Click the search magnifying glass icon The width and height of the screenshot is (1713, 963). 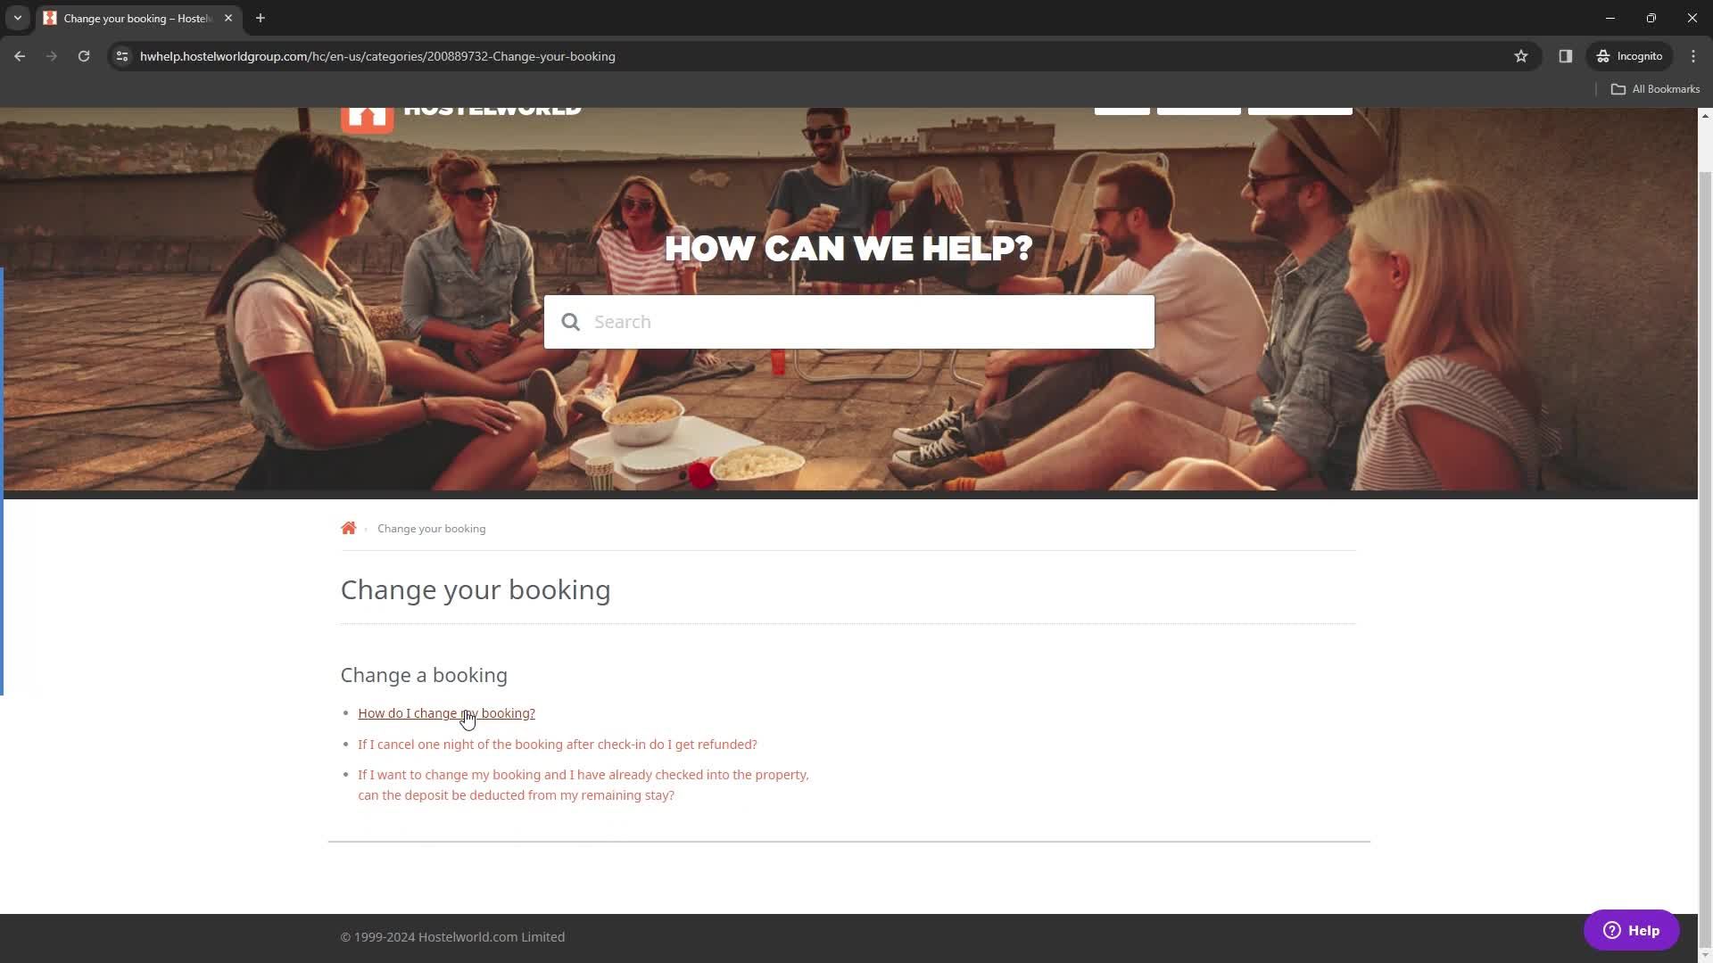point(571,322)
